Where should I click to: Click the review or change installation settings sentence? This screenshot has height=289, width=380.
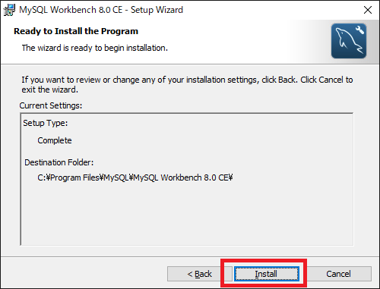(x=187, y=80)
